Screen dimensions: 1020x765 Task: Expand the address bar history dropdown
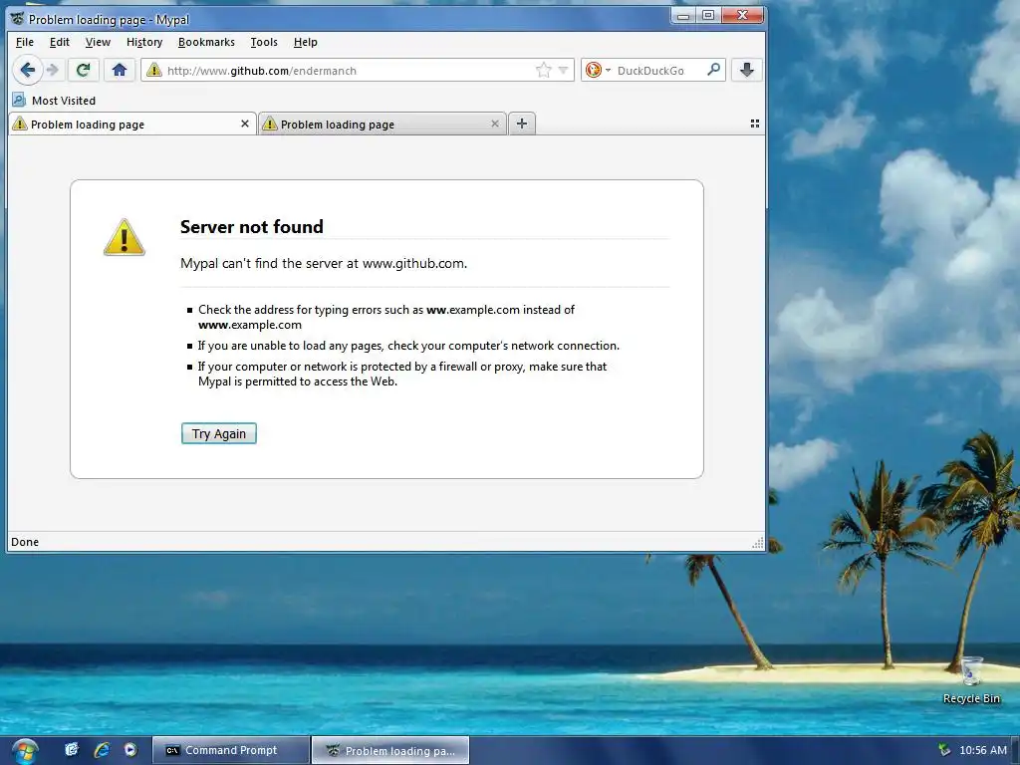(564, 71)
